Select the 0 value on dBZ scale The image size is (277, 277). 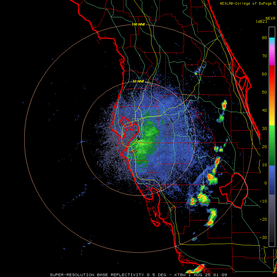click(265, 183)
